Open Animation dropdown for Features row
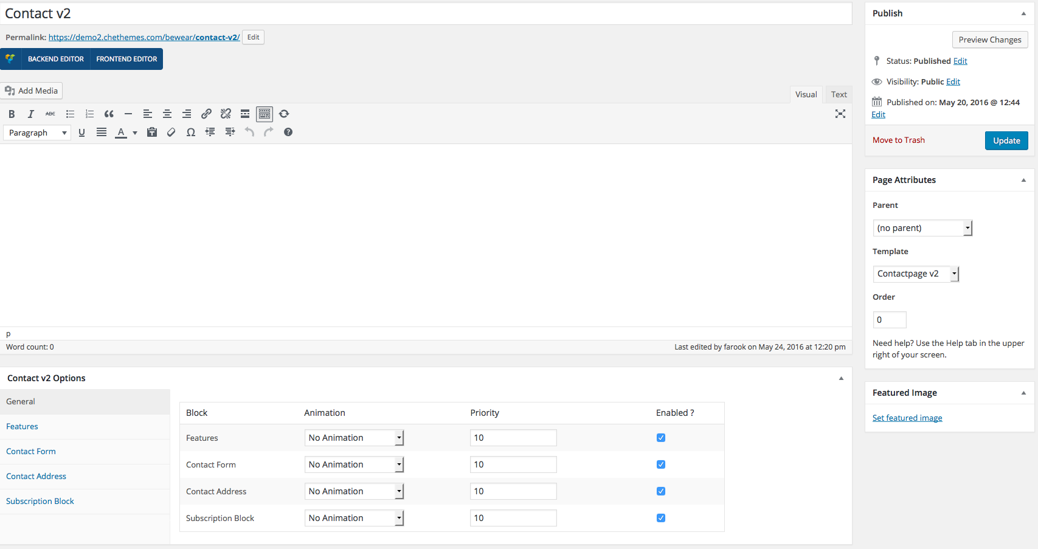 [354, 438]
